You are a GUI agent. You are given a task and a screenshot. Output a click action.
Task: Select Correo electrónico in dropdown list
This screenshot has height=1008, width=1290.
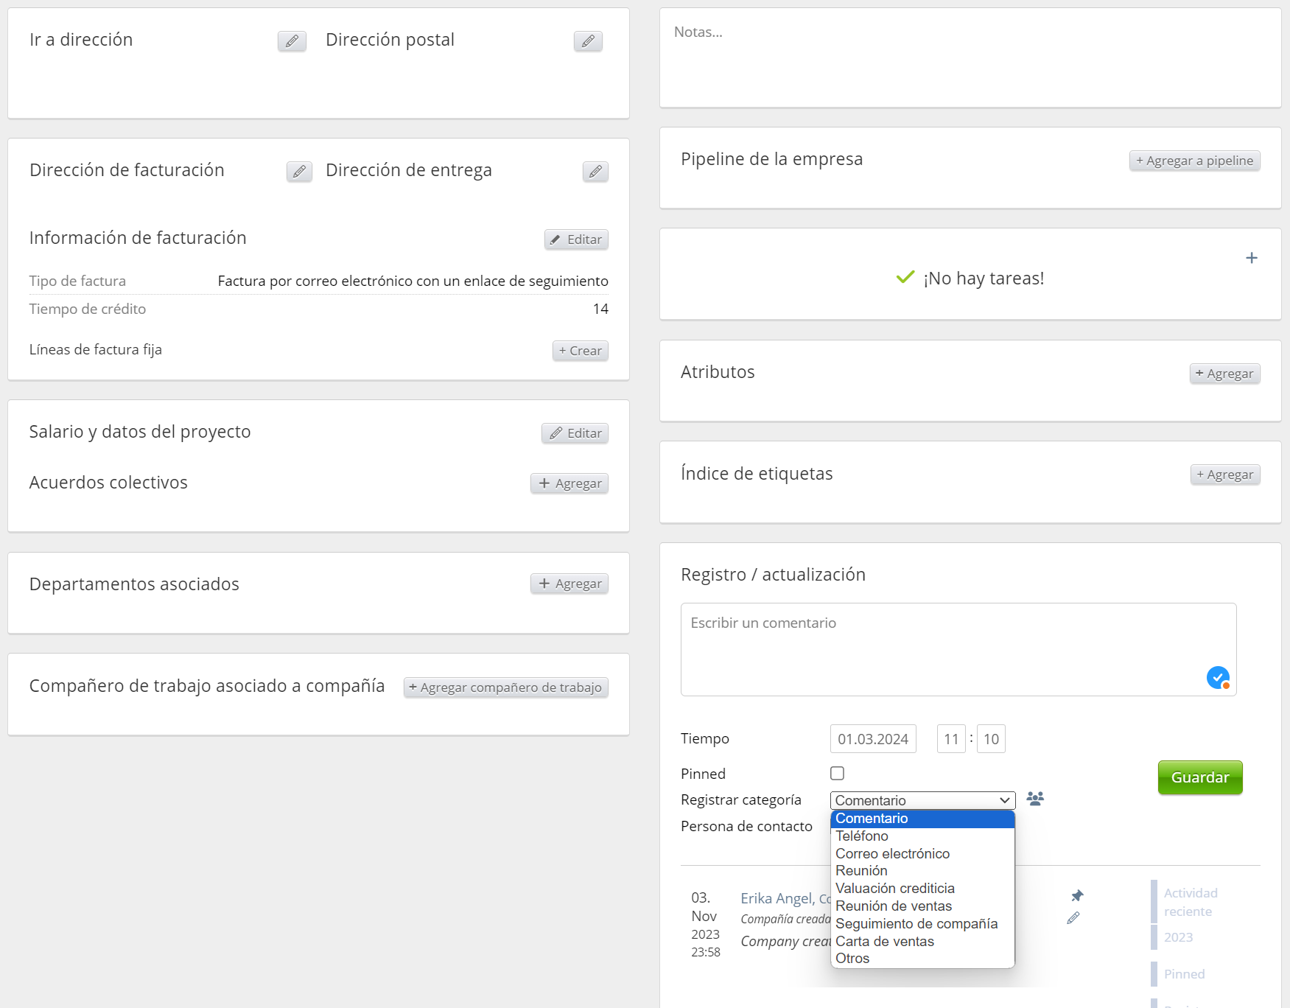tap(892, 853)
